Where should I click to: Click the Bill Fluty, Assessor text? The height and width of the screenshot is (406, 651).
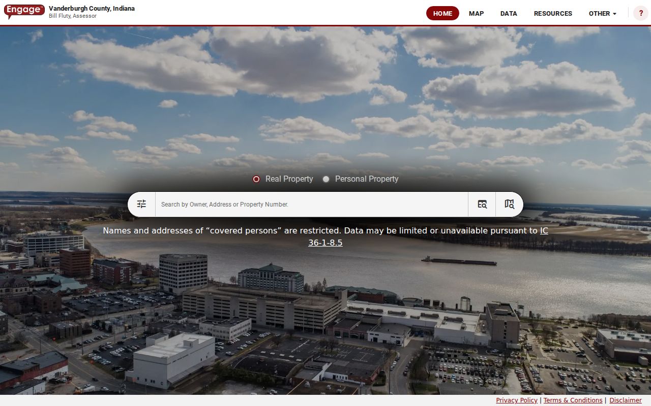73,16
